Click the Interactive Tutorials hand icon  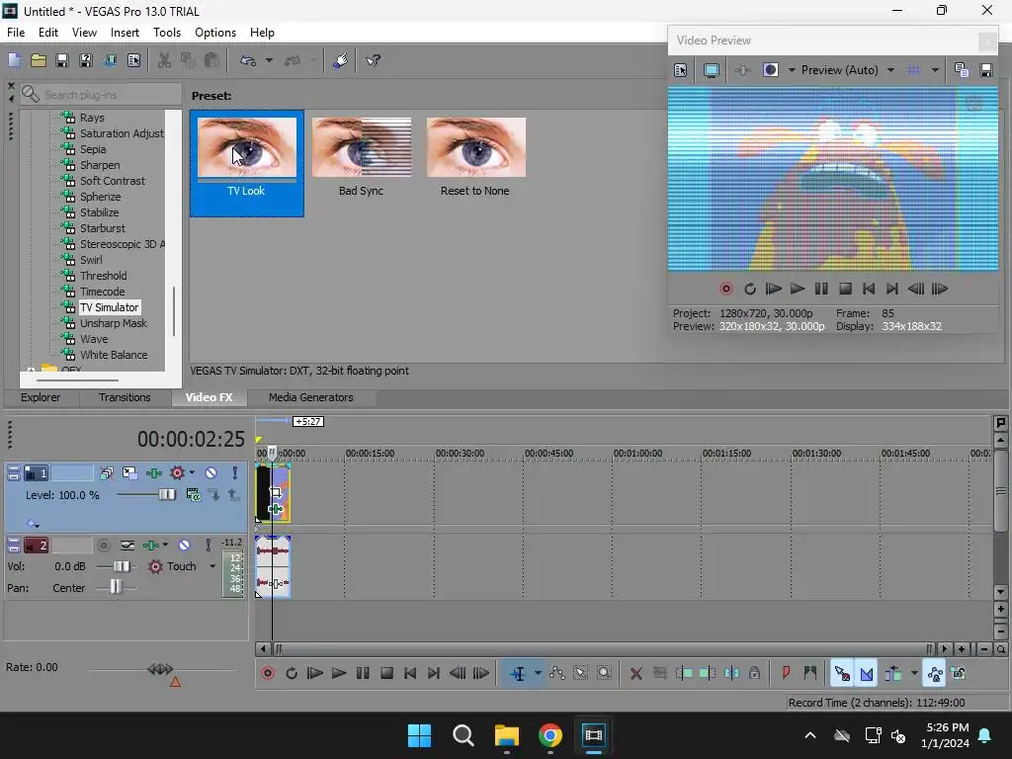(x=341, y=60)
